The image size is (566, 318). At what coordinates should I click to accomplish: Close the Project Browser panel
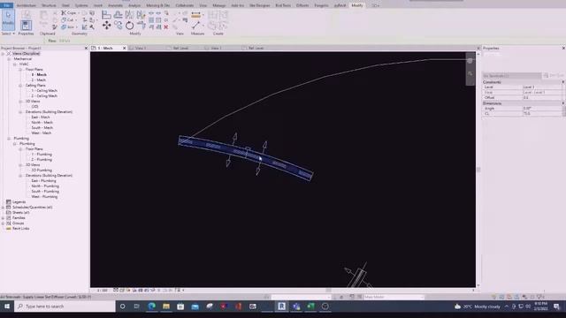point(86,48)
